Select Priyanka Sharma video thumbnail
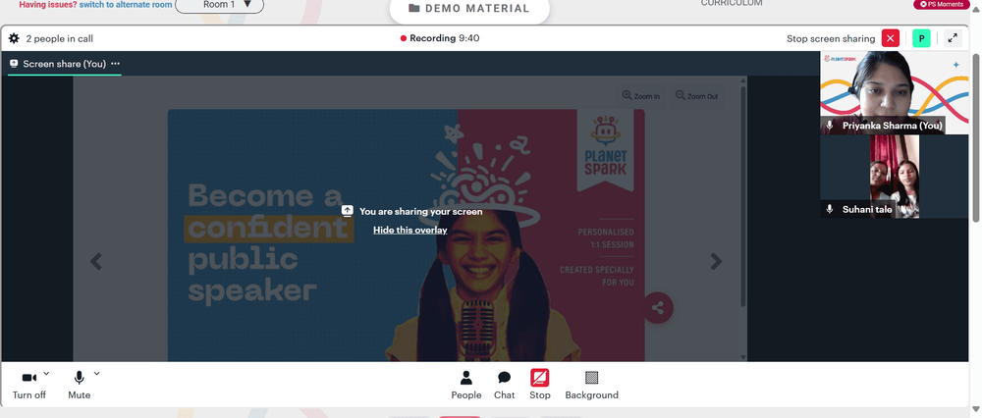 click(895, 92)
